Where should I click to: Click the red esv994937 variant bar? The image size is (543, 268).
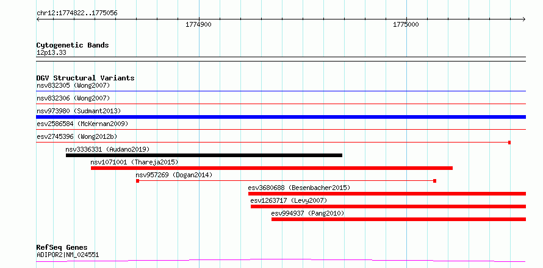(398, 219)
